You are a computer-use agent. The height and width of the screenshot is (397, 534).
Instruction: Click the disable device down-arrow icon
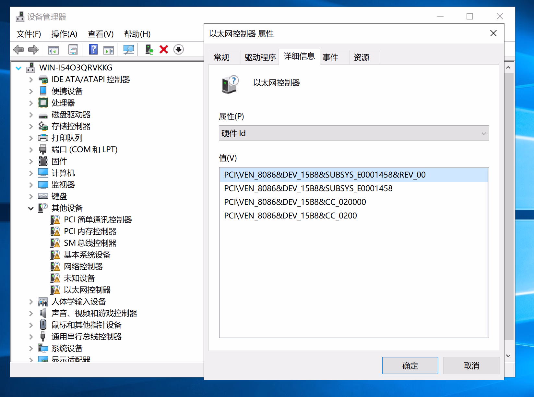click(179, 49)
